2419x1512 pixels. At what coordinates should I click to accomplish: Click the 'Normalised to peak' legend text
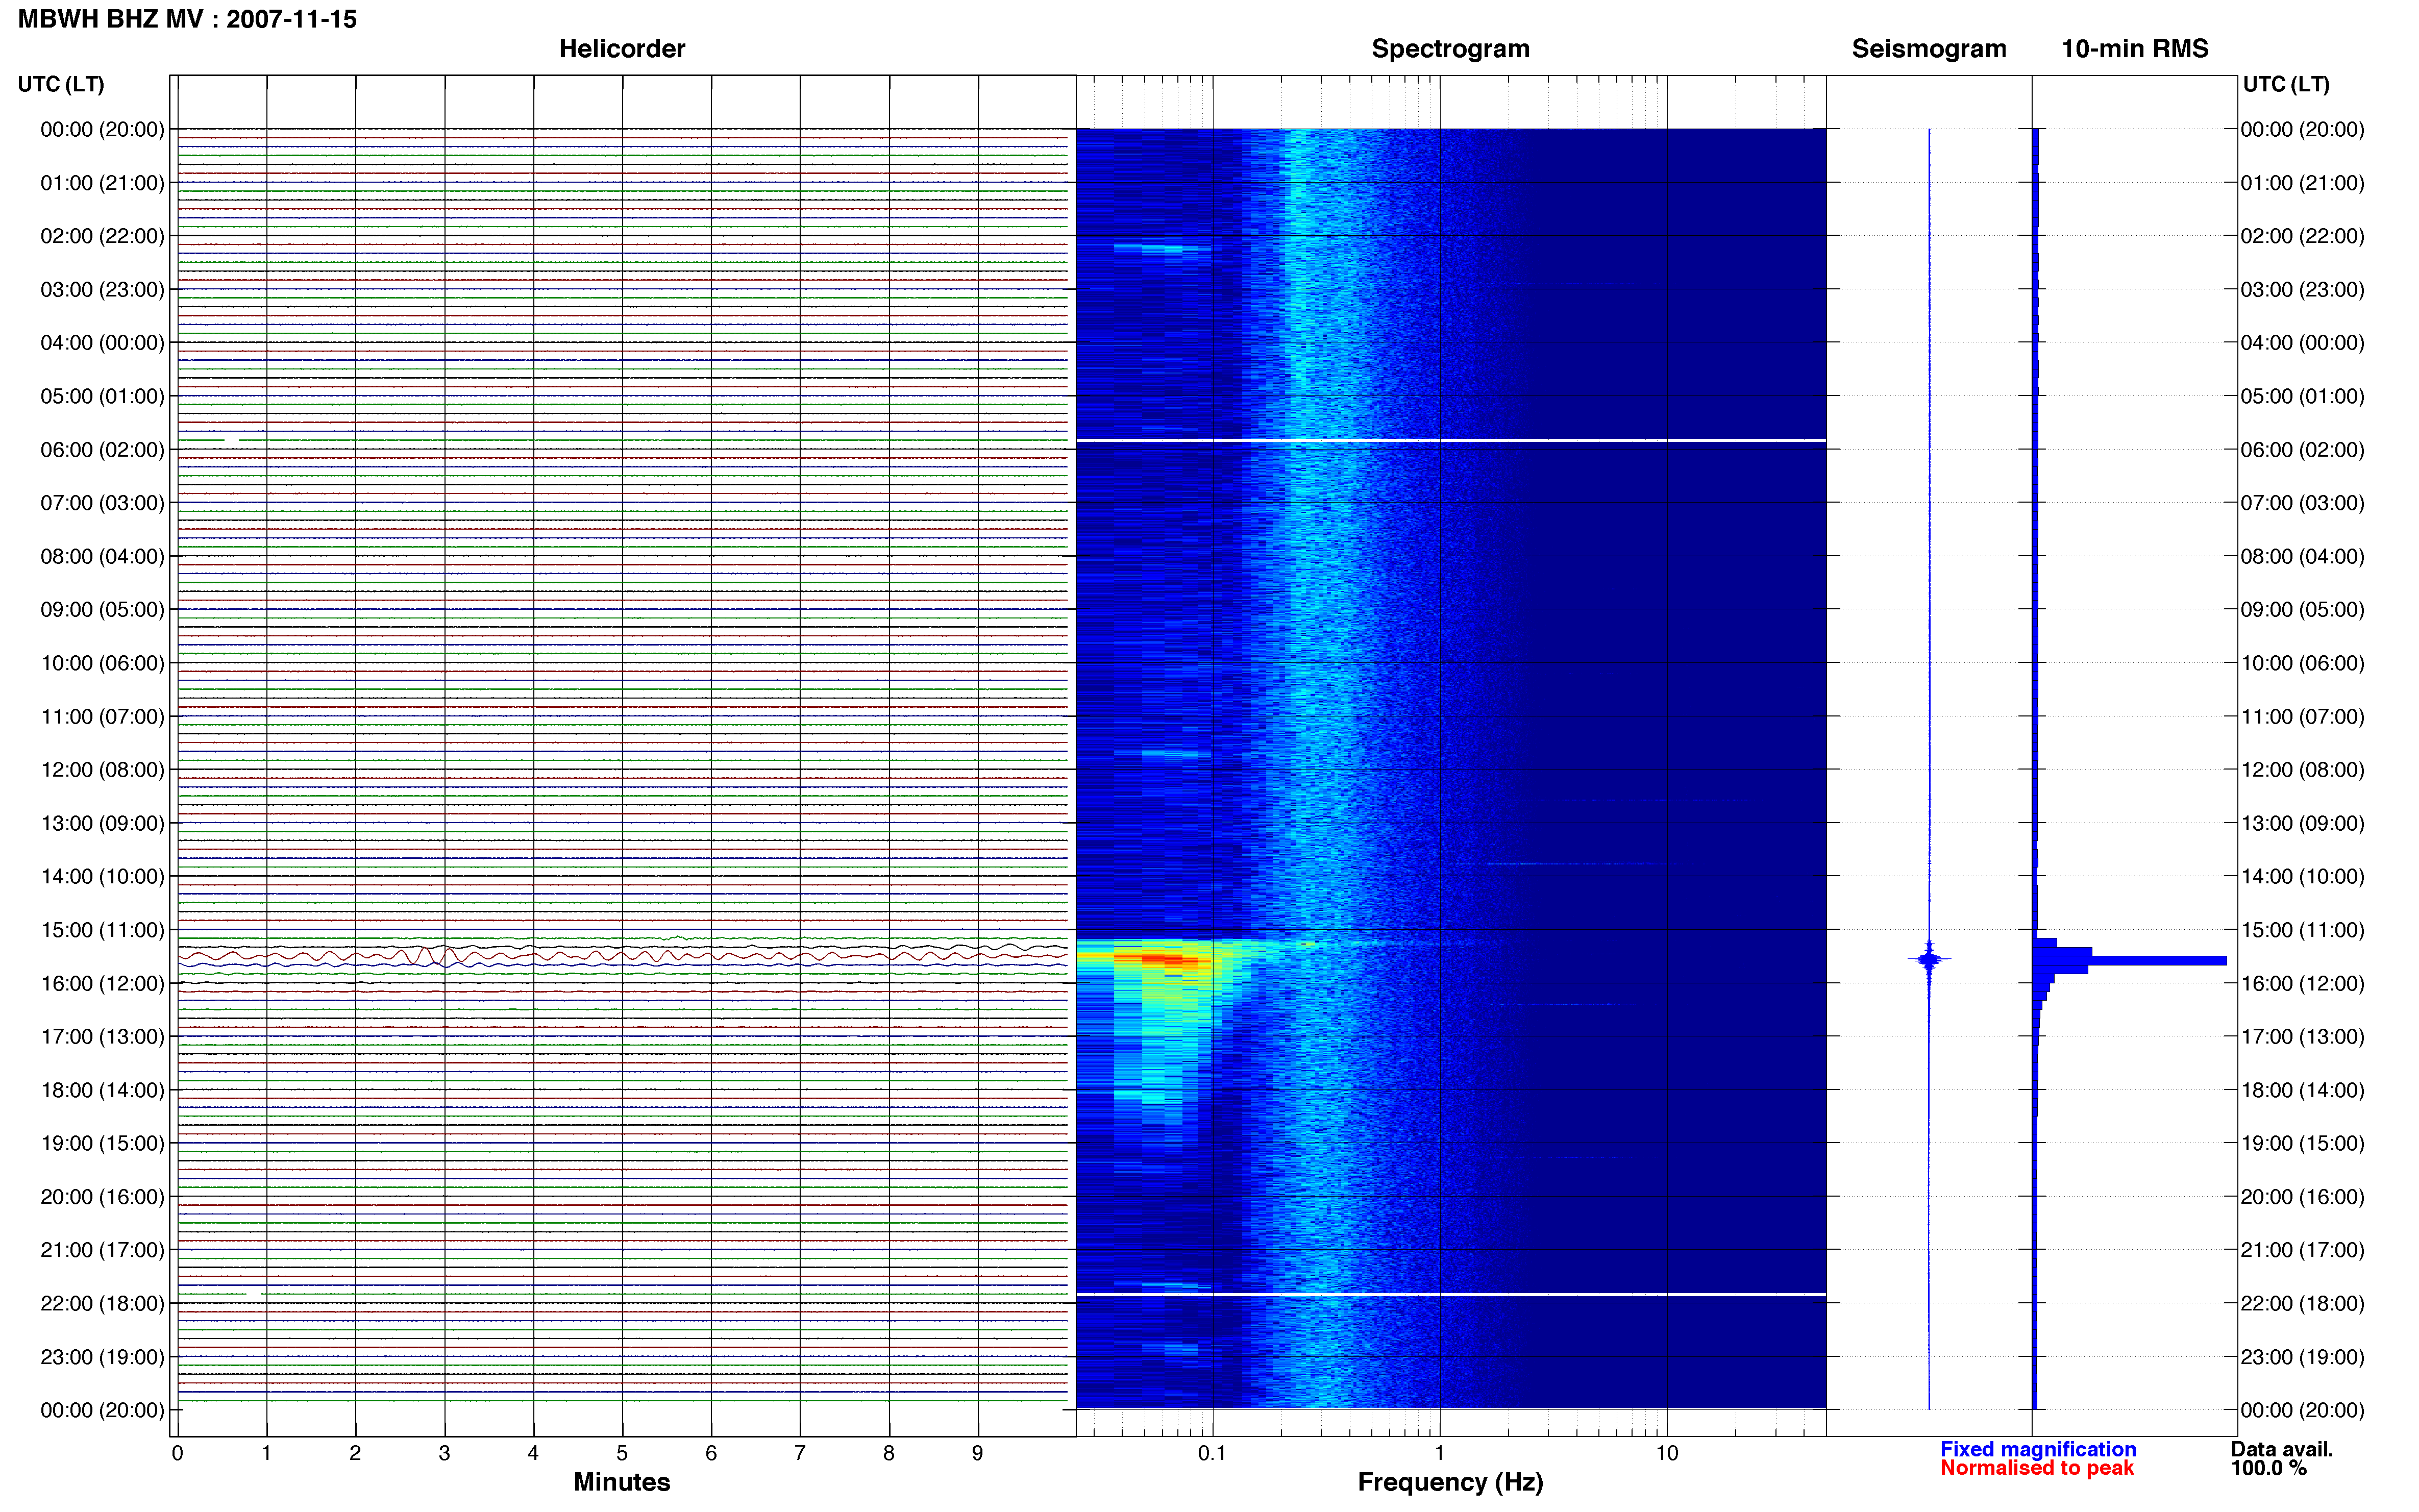click(2037, 1468)
